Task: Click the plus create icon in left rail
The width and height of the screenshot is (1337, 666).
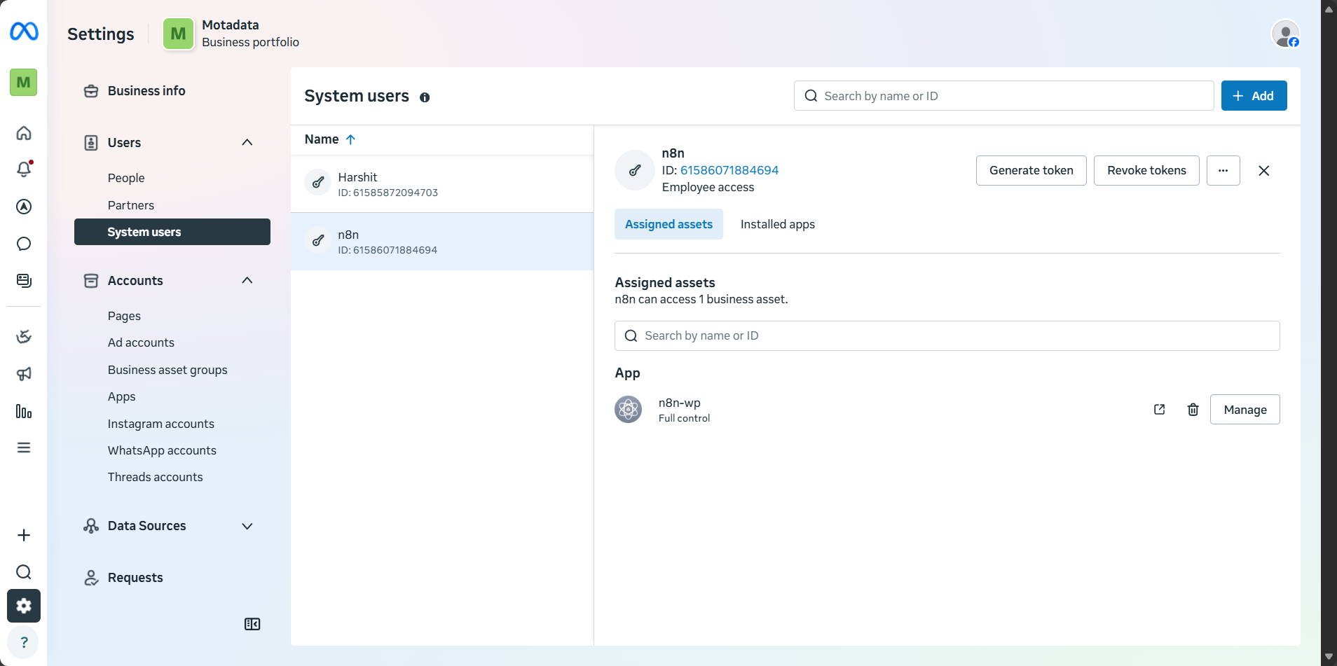Action: click(24, 535)
